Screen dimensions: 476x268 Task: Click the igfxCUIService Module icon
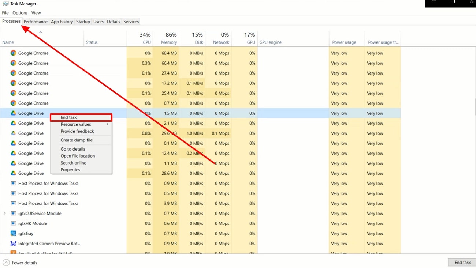click(x=13, y=214)
